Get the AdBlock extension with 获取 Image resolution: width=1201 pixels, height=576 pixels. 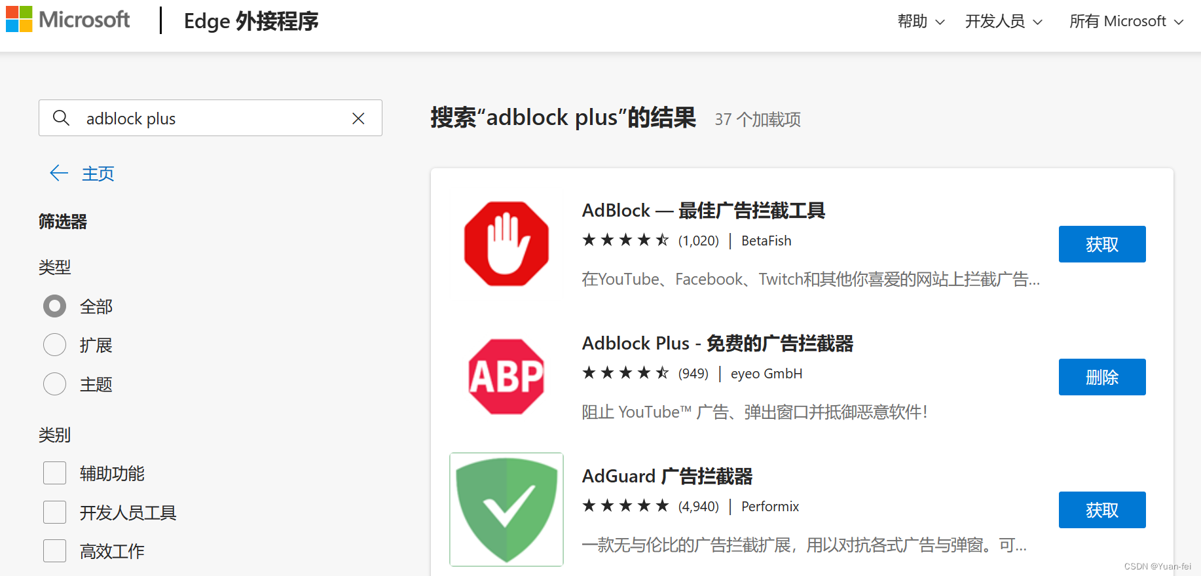pos(1102,244)
